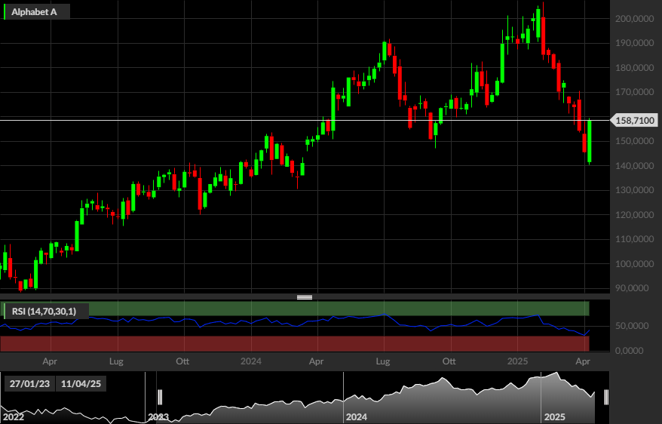Click the RSI overbought green zone band
The width and height of the screenshot is (662, 424).
pyautogui.click(x=296, y=309)
